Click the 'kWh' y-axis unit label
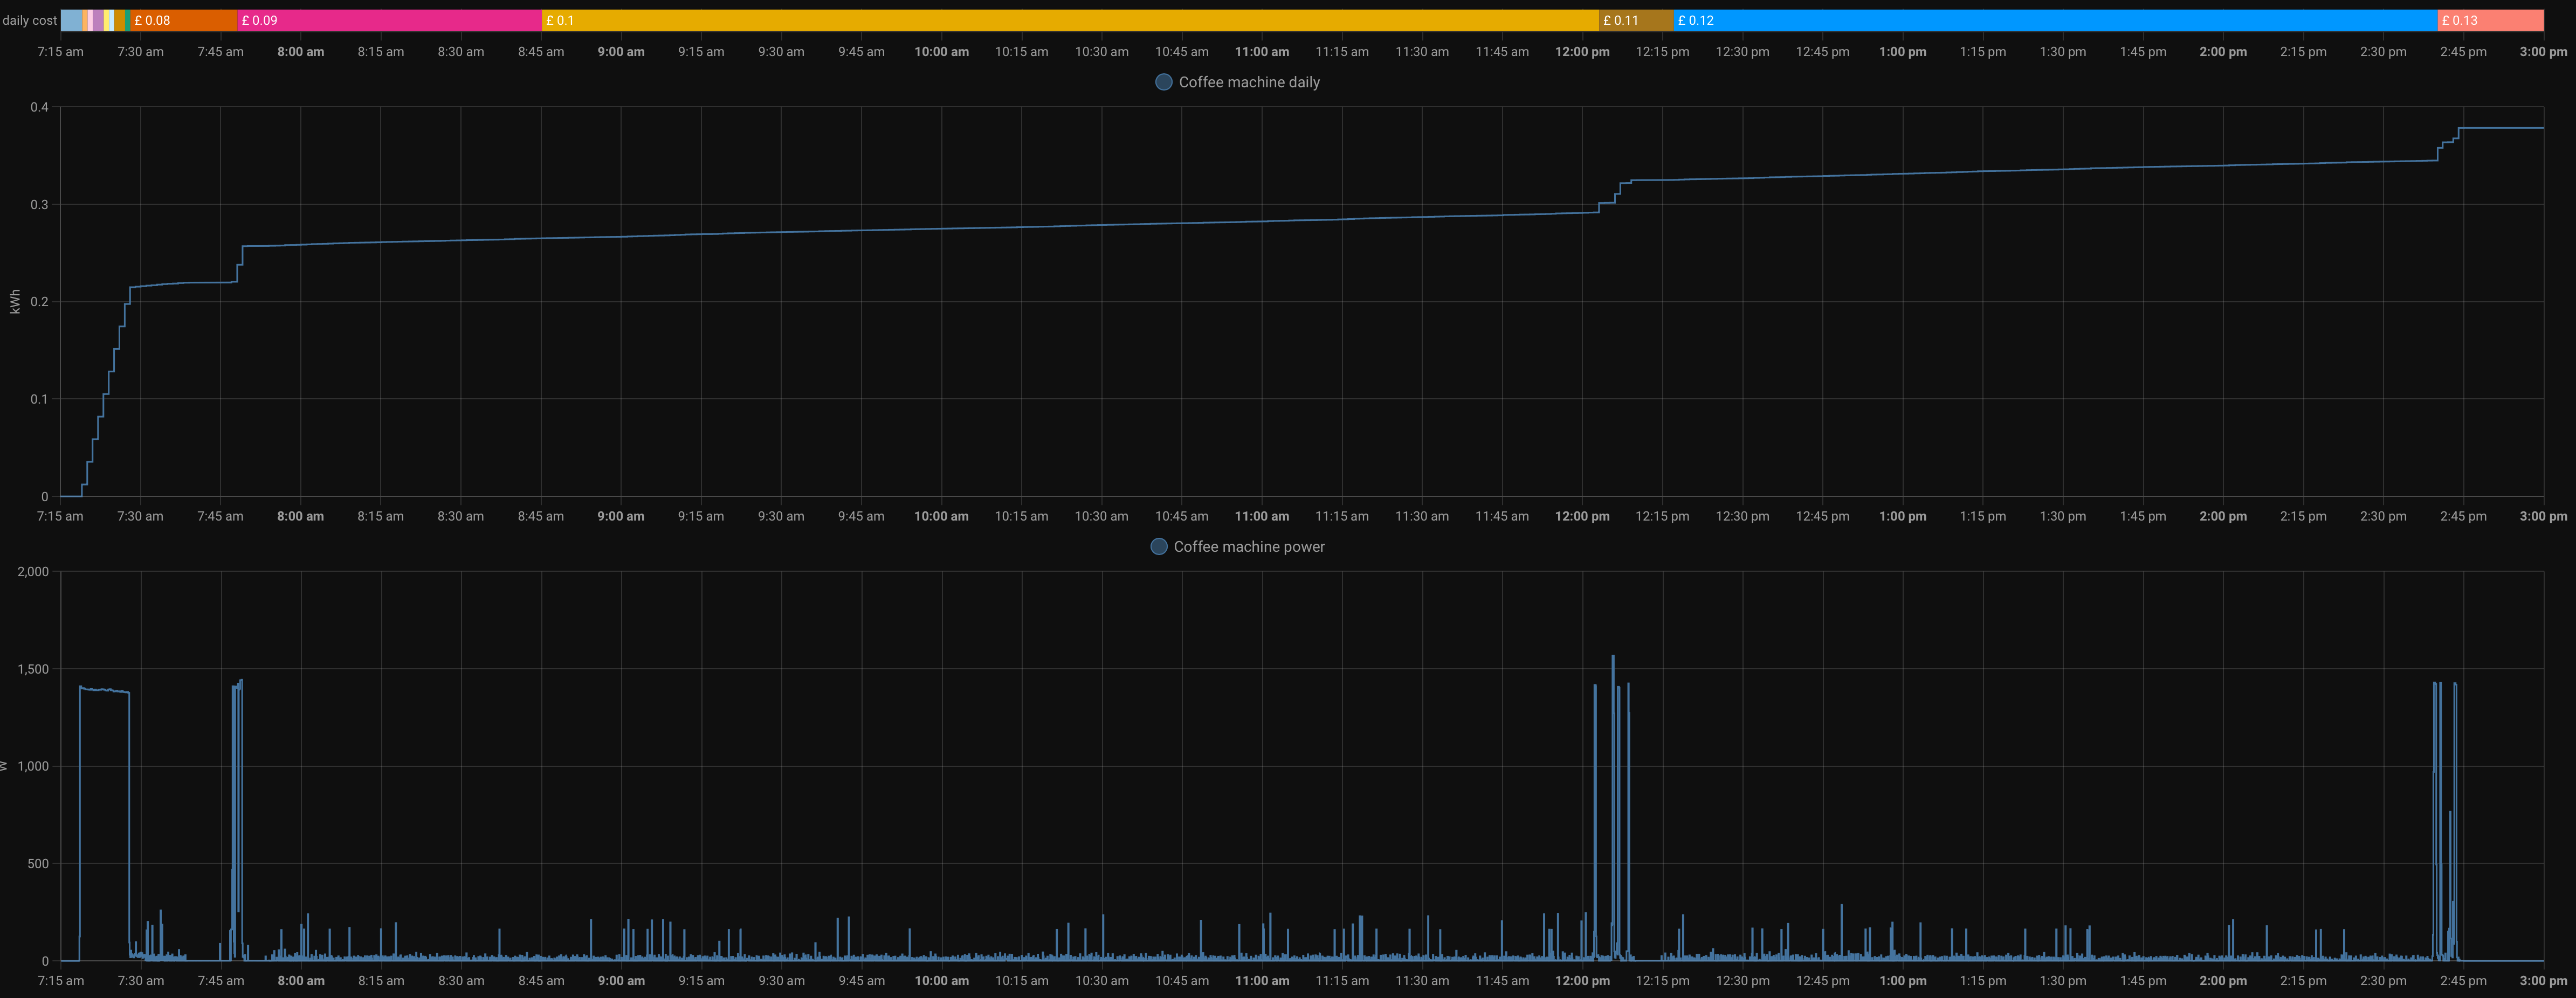Screen dimensions: 2576x998 tap(14, 302)
